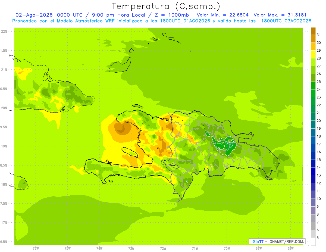Screen dimensions: 326x252
Task: Pick the darkest orange swatch above 31
Action: [313, 31]
